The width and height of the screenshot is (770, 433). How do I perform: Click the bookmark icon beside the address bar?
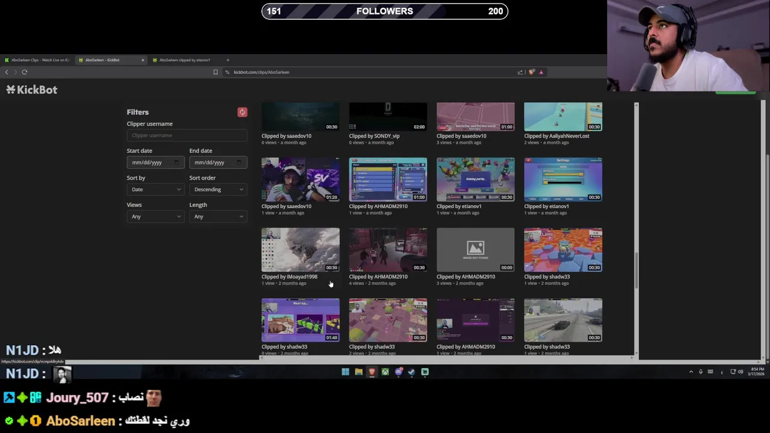click(x=215, y=72)
